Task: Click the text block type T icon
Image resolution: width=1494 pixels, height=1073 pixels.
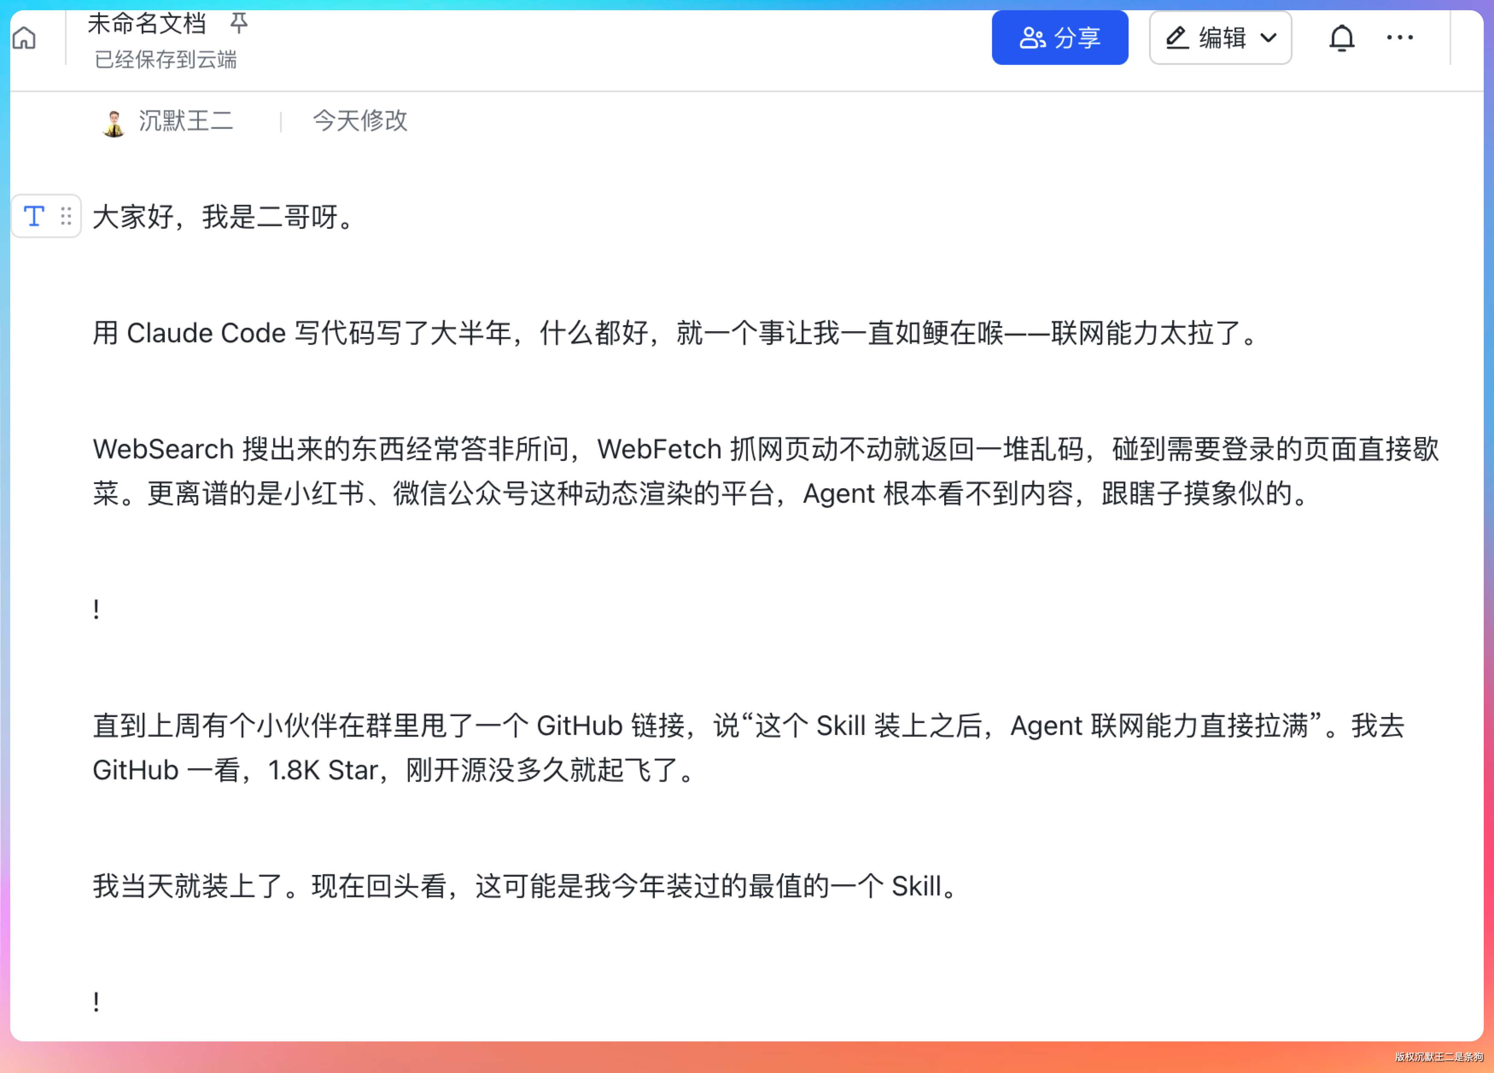Action: pos(34,216)
